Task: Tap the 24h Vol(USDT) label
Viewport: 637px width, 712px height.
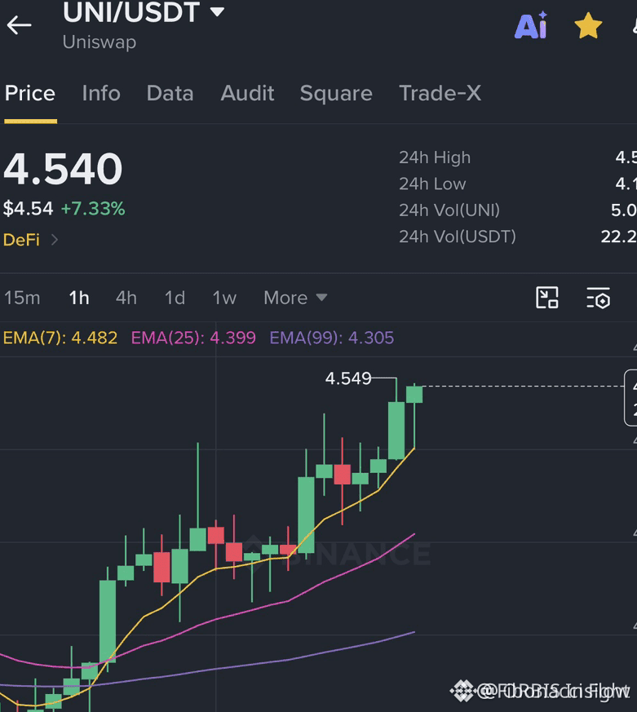Action: click(x=458, y=237)
